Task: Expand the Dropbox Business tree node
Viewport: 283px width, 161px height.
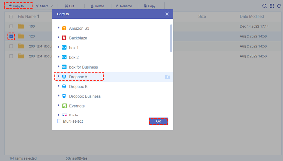Action: [58, 96]
